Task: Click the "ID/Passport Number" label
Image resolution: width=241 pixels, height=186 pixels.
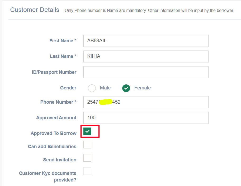Action: click(54, 72)
